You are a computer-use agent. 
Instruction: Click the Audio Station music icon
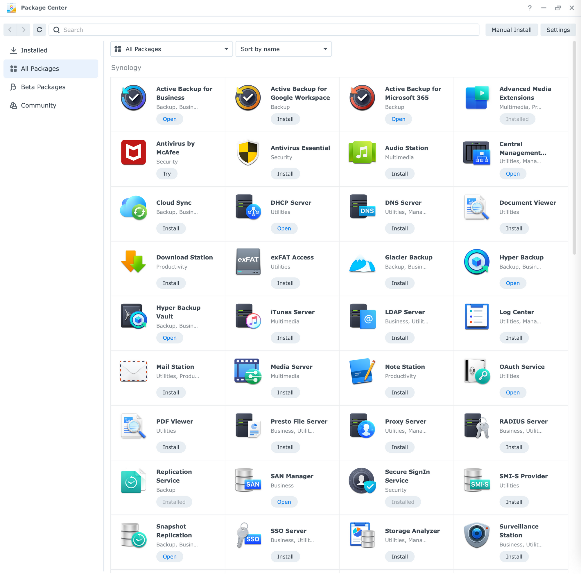coord(362,152)
